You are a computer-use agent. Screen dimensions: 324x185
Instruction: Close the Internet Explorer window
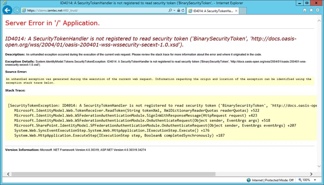tap(317, 3)
